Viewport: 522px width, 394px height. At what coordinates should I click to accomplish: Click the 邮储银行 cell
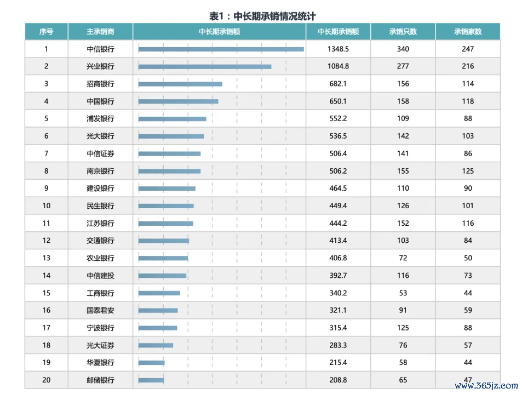coord(100,380)
